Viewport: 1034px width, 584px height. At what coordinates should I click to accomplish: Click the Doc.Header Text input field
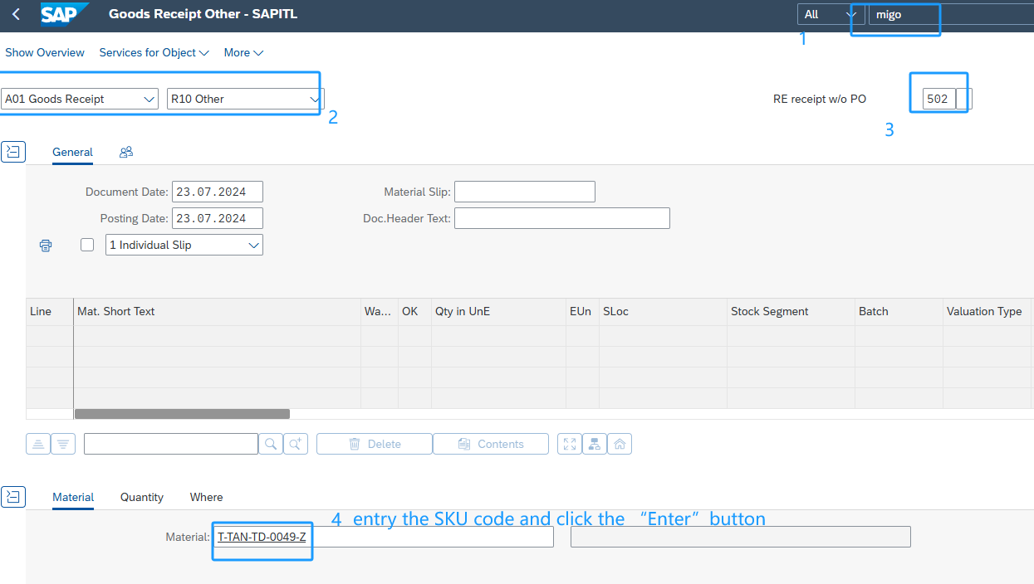[x=561, y=218]
